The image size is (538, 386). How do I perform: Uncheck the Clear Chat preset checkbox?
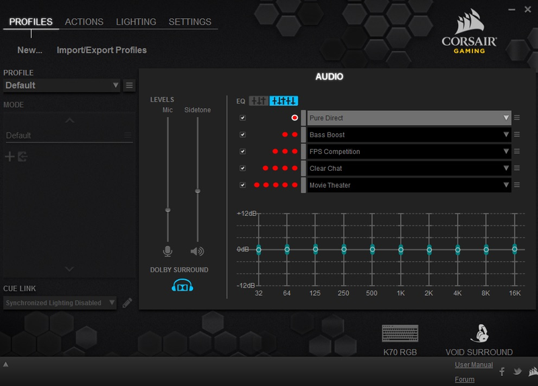(x=243, y=168)
